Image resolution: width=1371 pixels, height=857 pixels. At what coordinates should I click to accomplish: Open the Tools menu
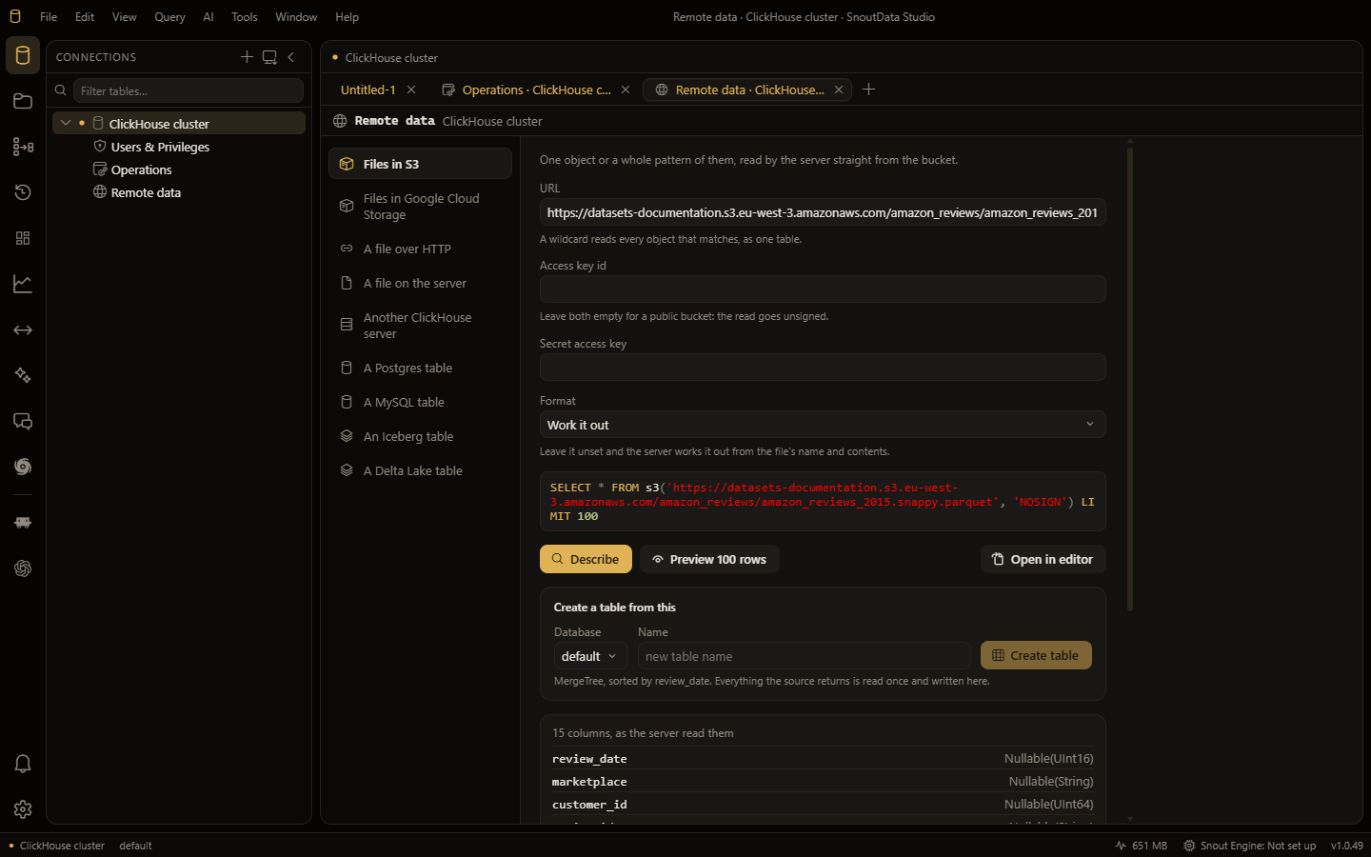245,17
